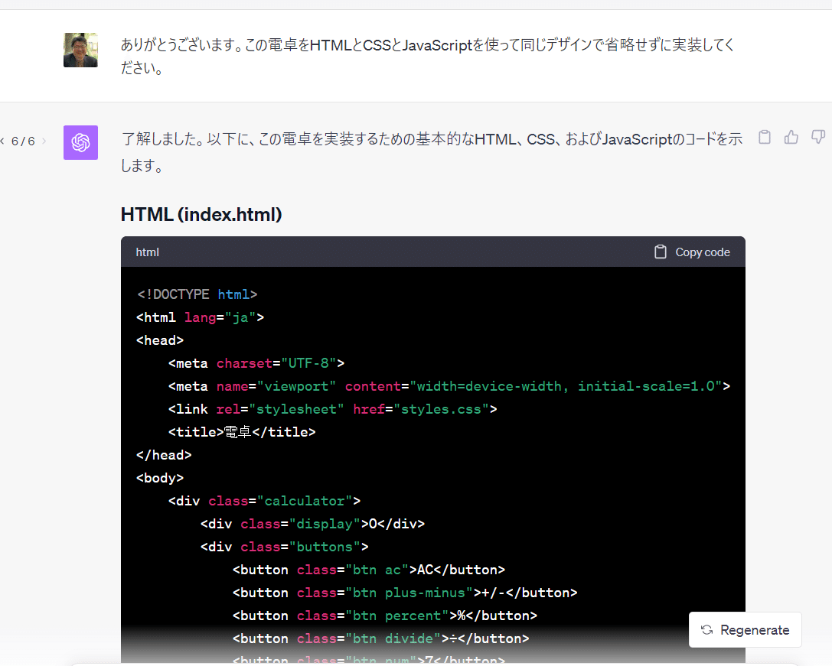Click the user message starting ありがとうございます
832x666 pixels.
pos(428,56)
